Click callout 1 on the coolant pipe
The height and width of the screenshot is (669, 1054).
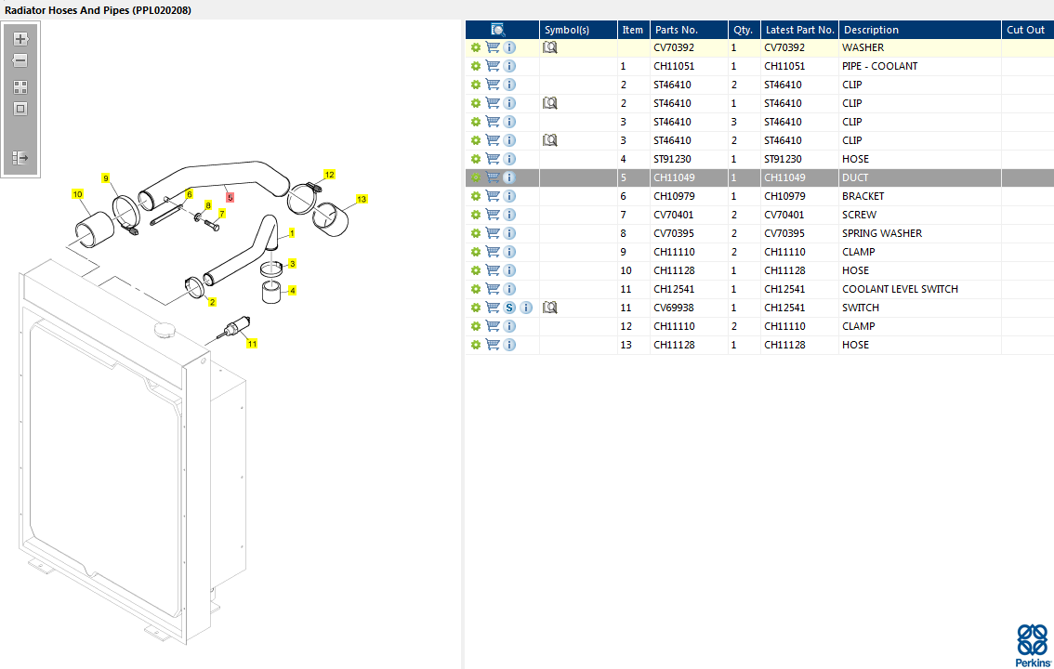click(292, 233)
